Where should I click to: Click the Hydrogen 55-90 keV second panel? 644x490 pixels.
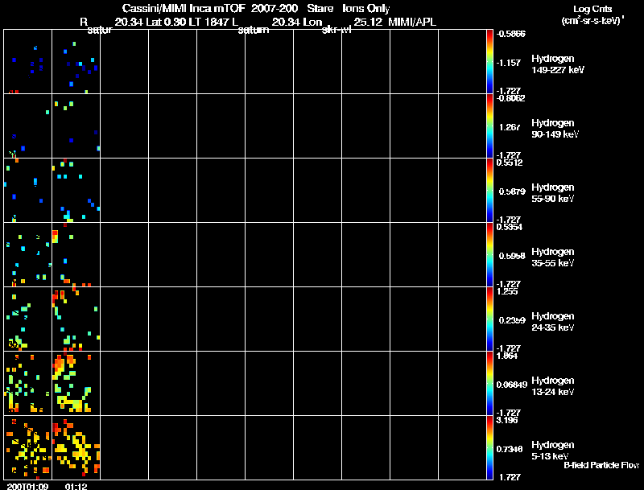point(76,191)
